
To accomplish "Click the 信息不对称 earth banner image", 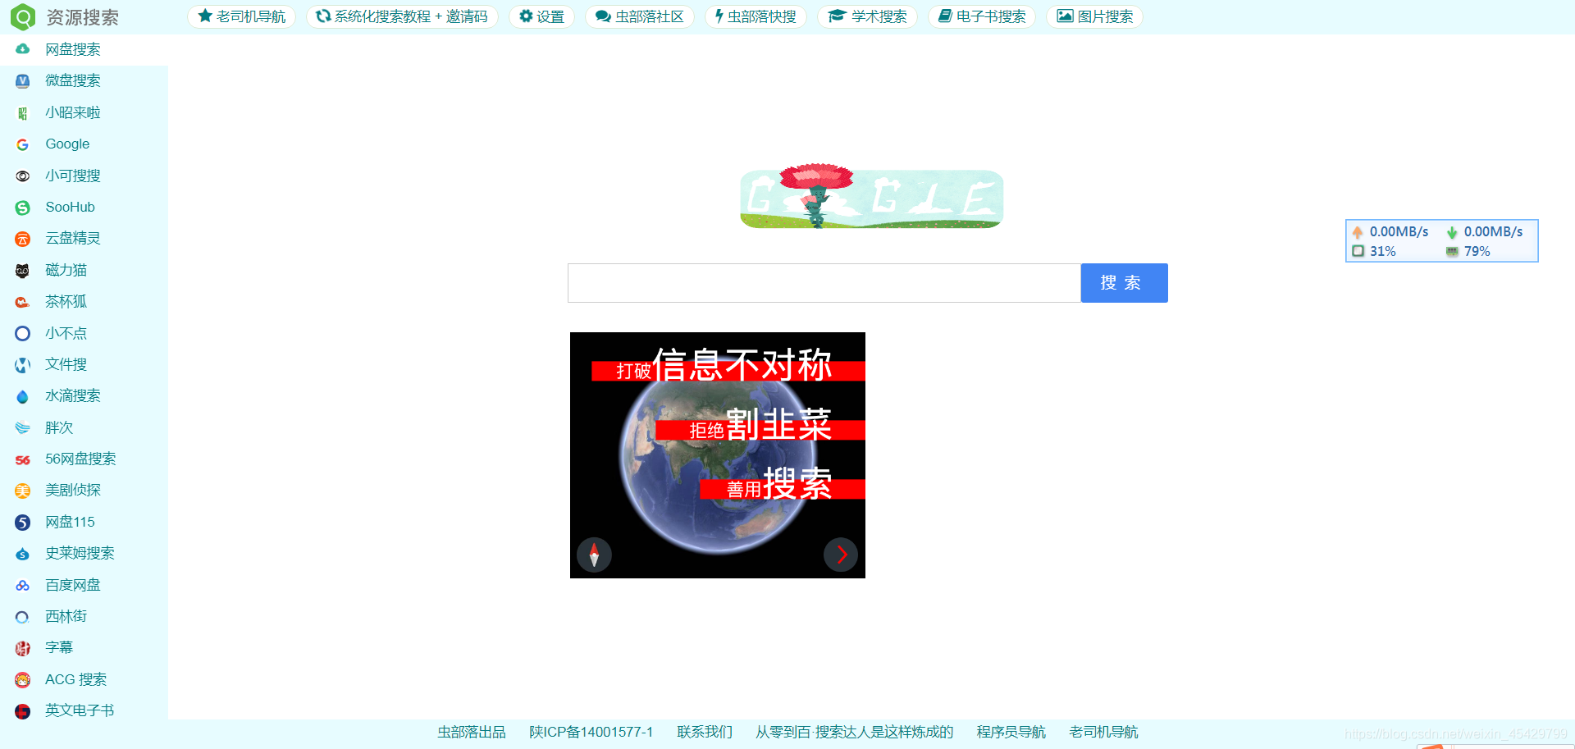I will click(718, 455).
